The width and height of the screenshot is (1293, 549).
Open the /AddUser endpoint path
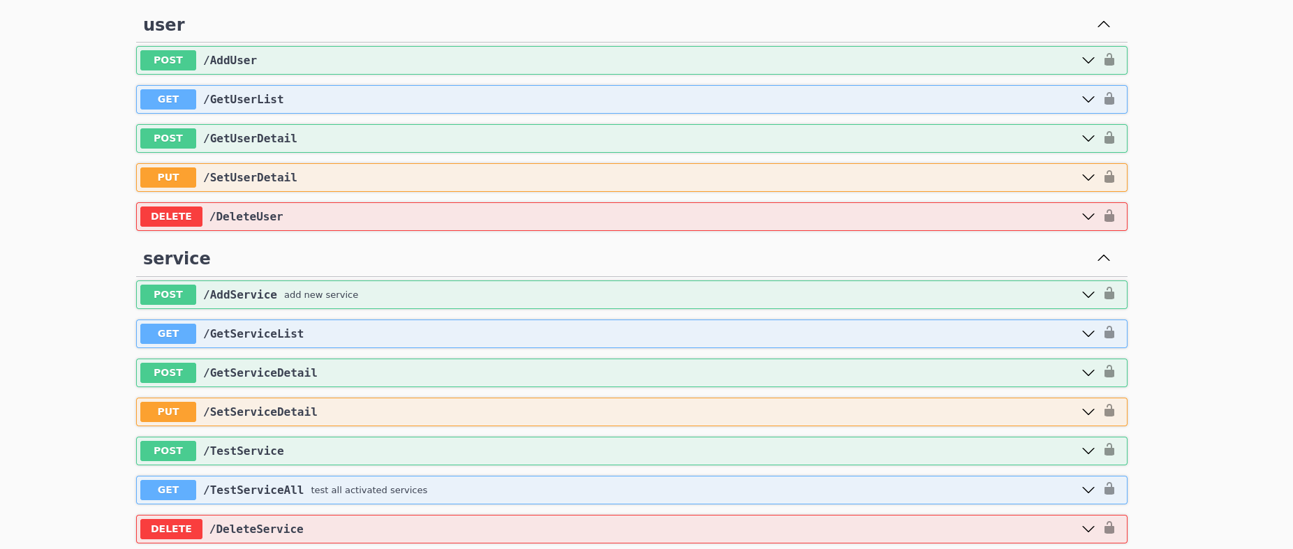[x=230, y=61]
